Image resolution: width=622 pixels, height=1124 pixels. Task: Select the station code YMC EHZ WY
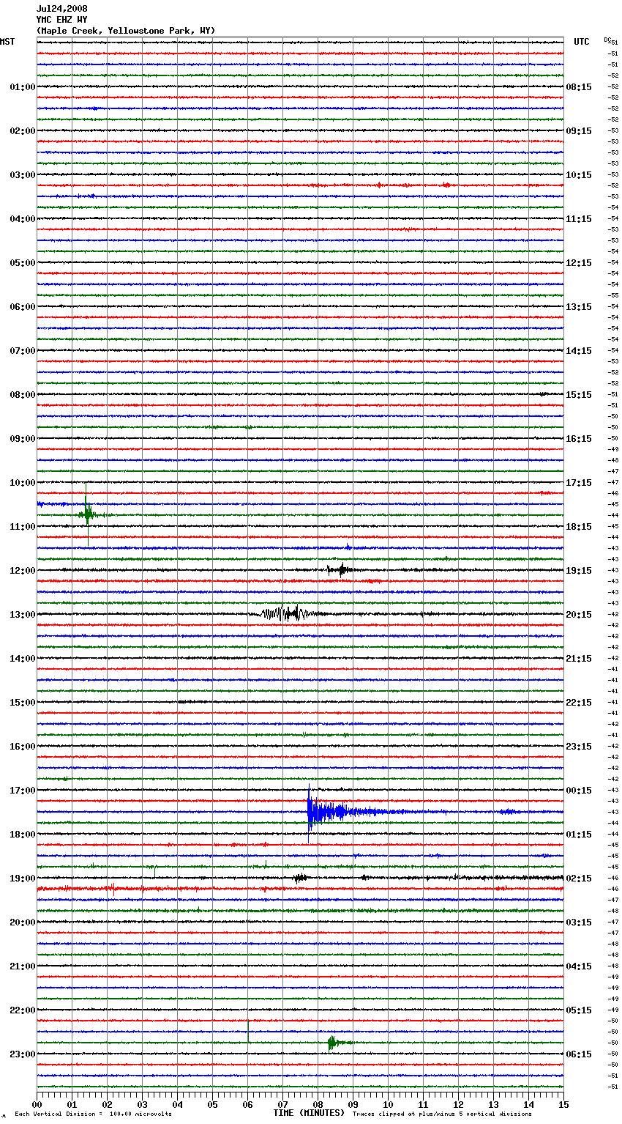(62, 20)
